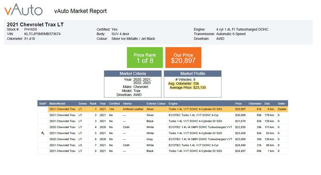Click the gavel icon in rank 5 row

43,133
